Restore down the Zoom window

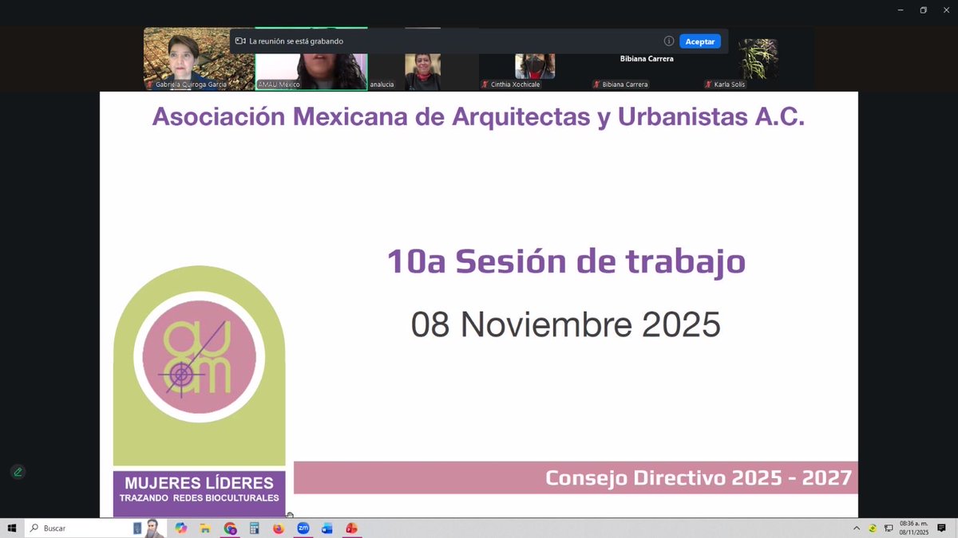click(923, 10)
